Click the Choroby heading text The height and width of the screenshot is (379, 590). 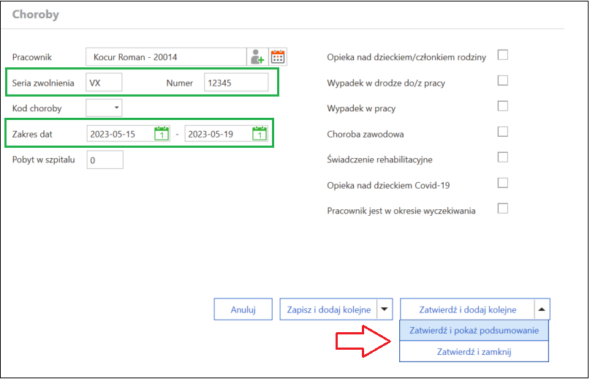tap(36, 15)
